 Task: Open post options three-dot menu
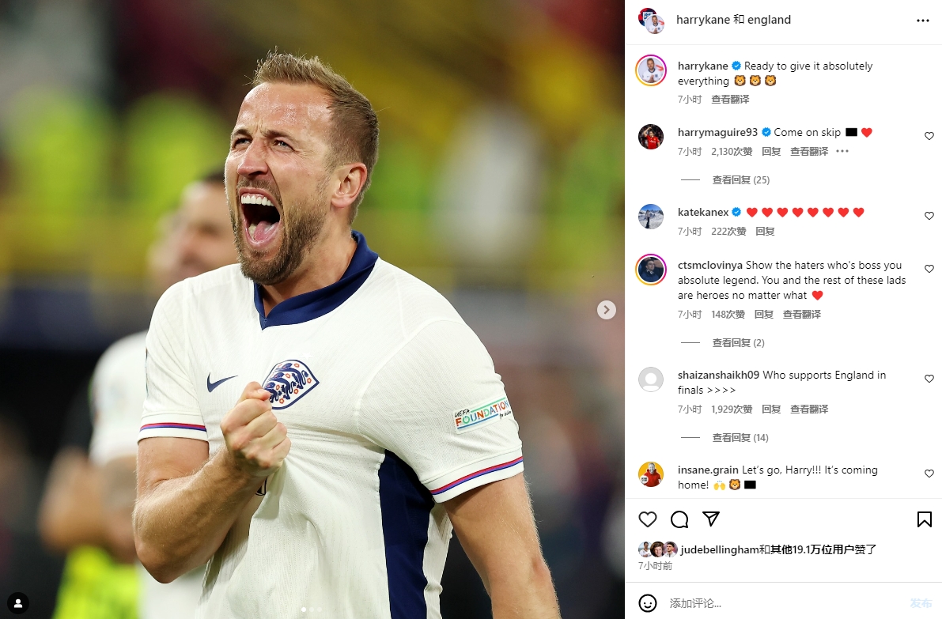923,21
